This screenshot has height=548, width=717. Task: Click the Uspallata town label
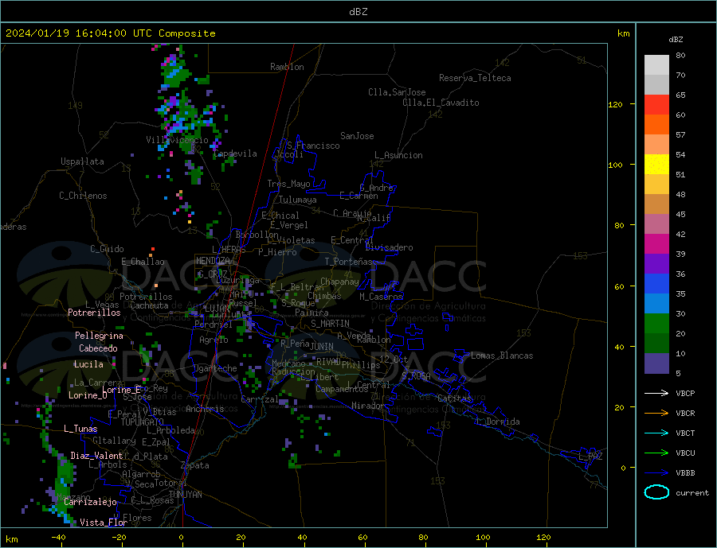(82, 161)
